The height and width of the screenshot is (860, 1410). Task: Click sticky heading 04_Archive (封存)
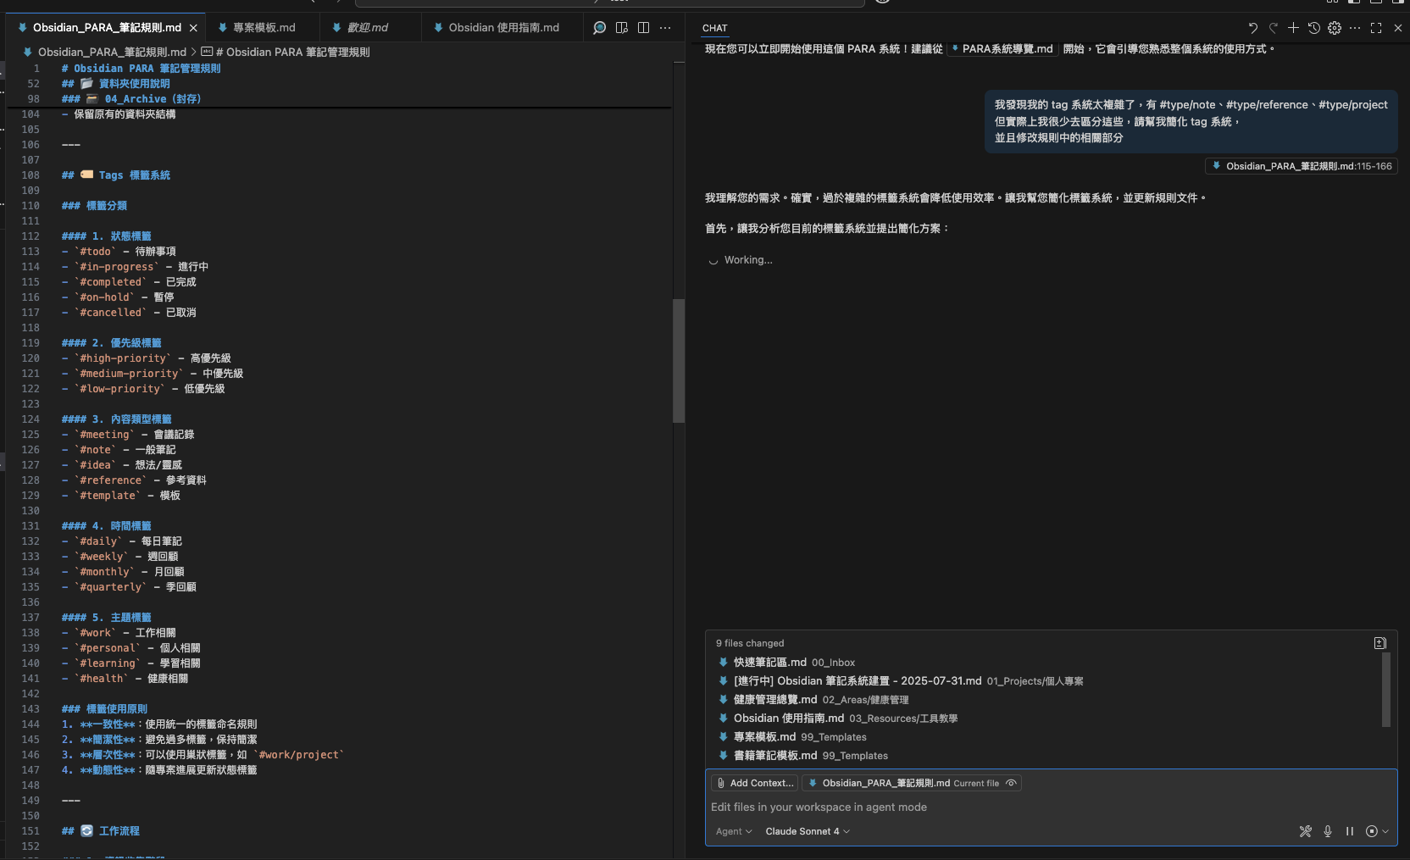131,99
